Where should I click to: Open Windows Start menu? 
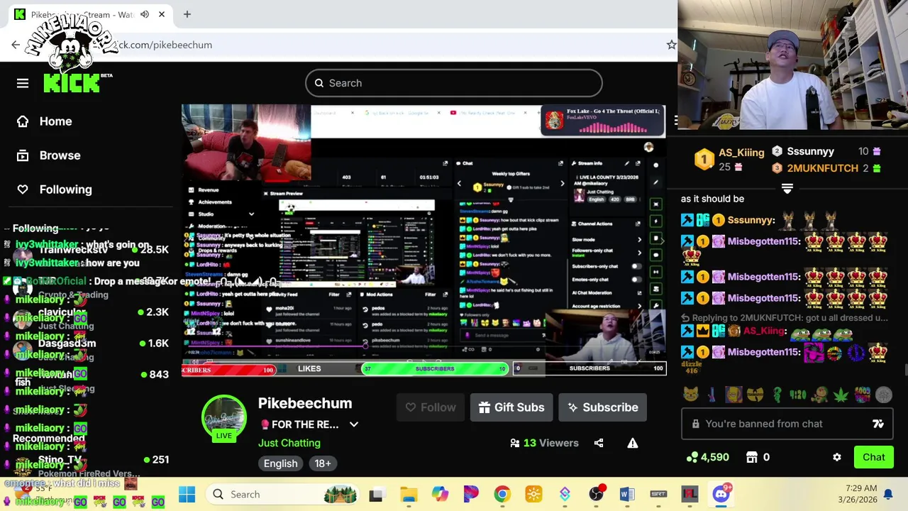(187, 495)
